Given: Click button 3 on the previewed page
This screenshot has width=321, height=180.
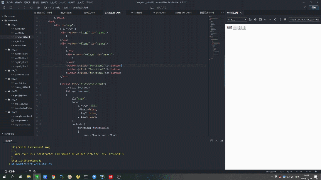Looking at the screenshot, I should [x=244, y=28].
